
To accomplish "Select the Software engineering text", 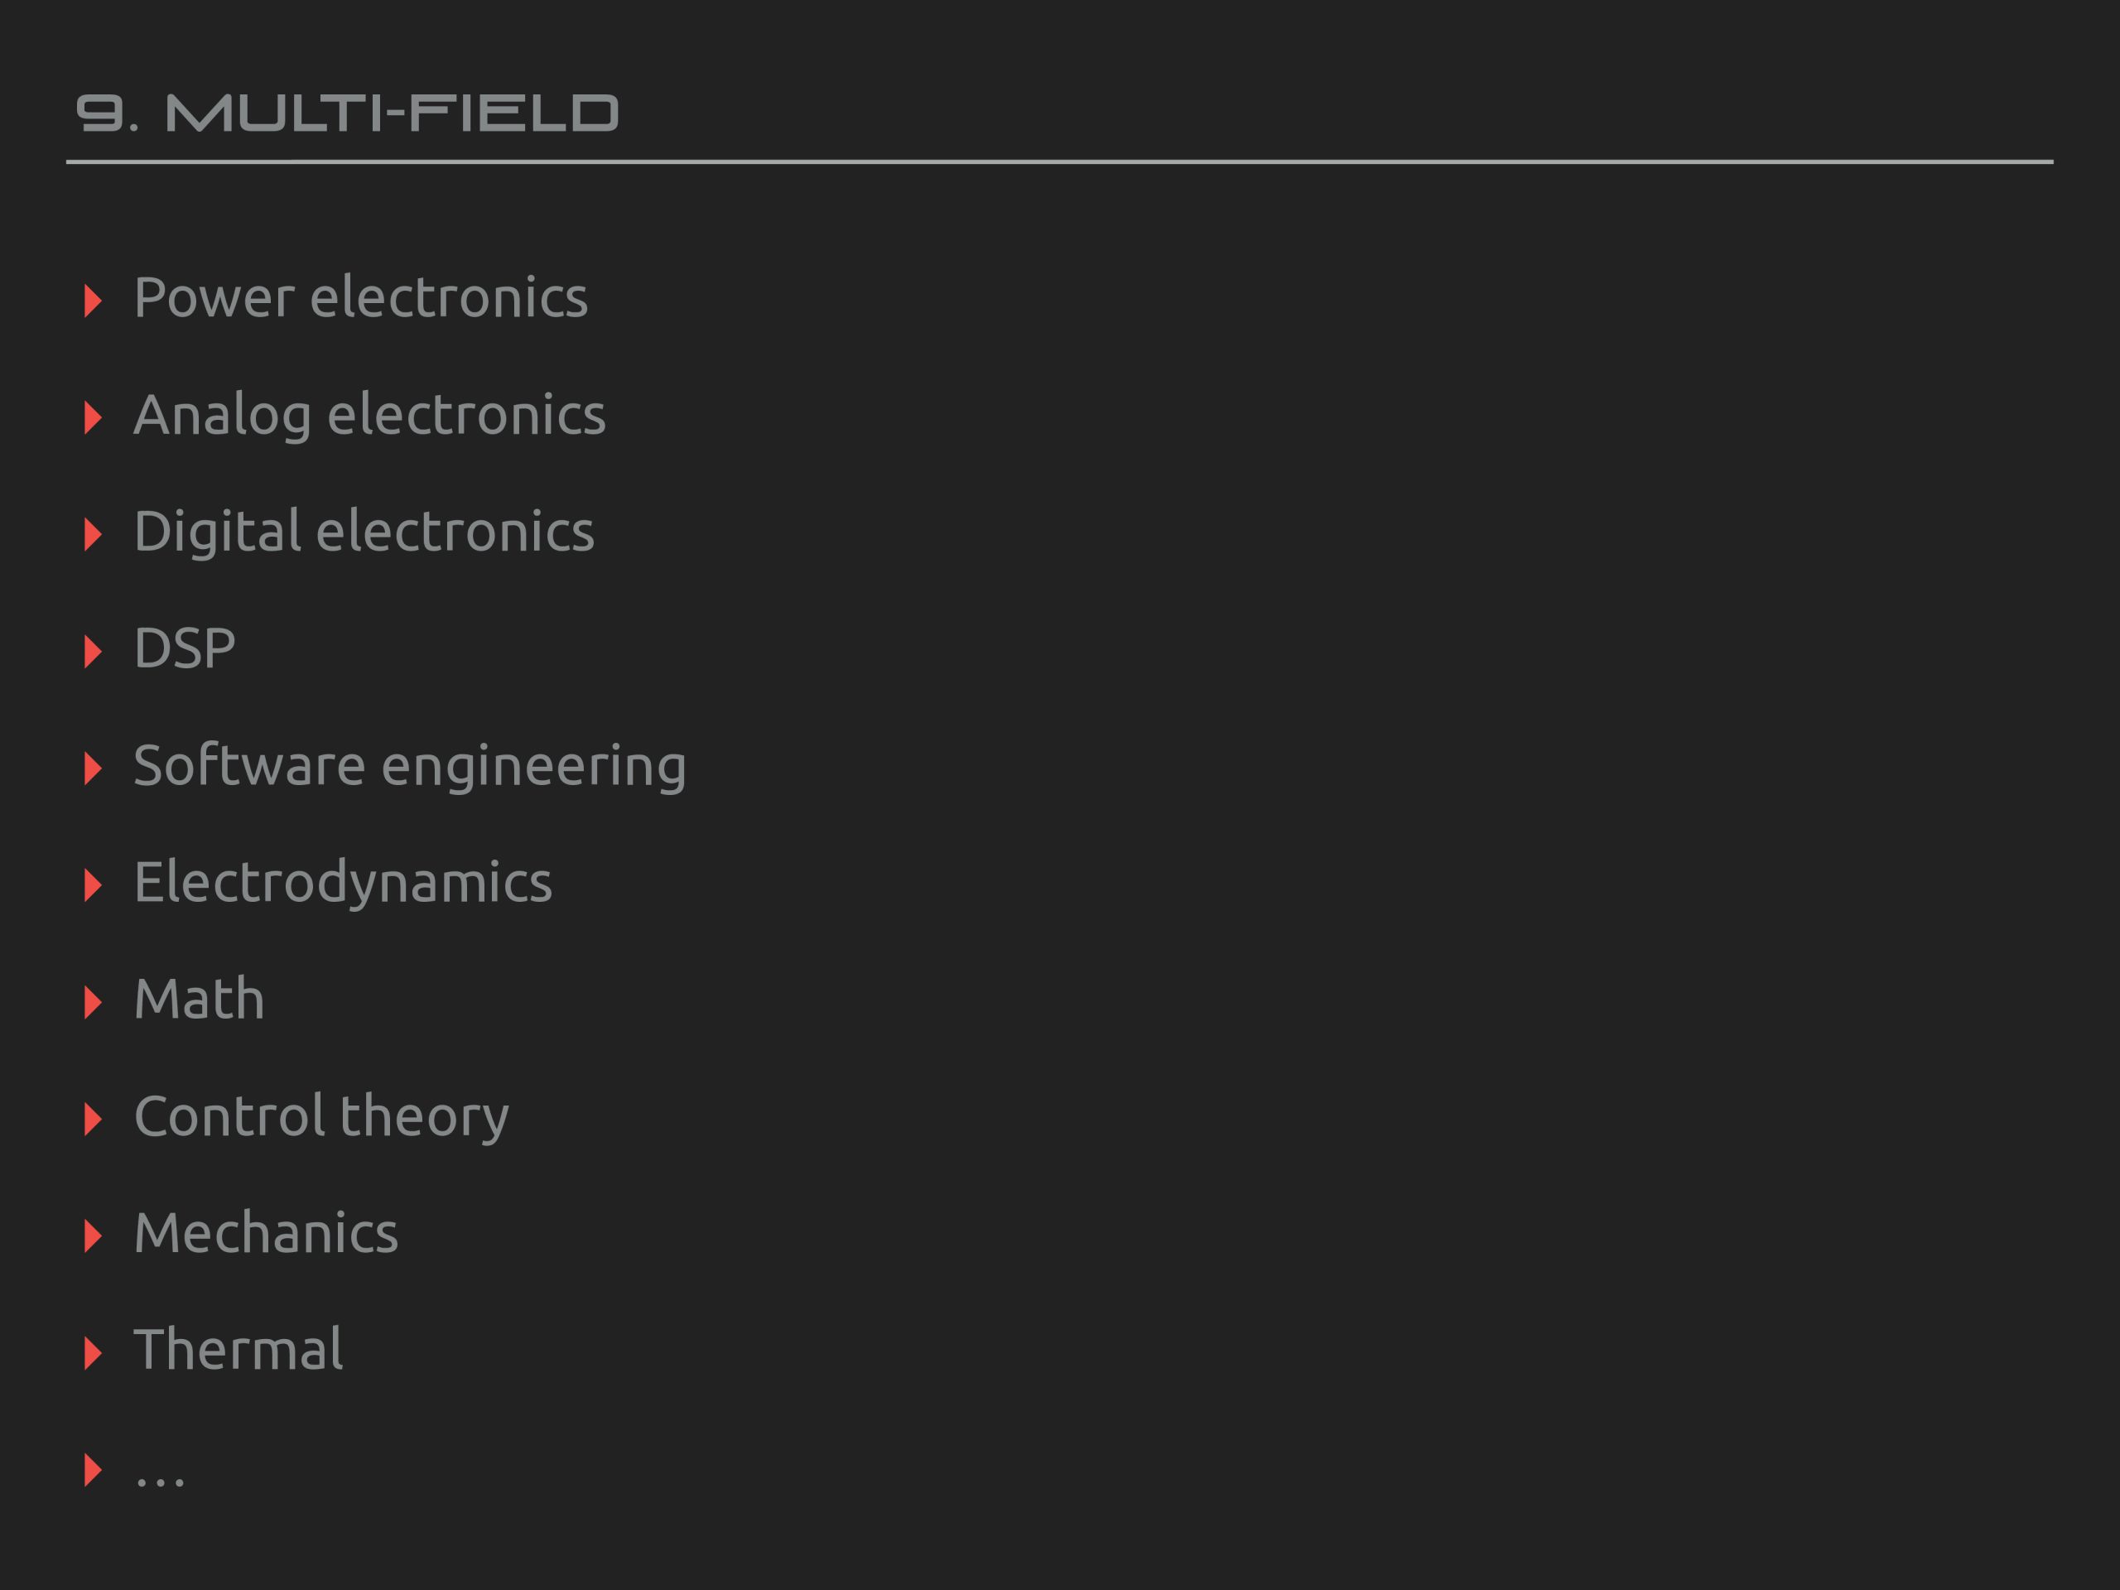I will pos(409,767).
